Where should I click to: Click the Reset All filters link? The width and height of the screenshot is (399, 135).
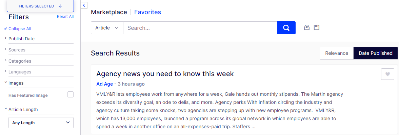[65, 17]
